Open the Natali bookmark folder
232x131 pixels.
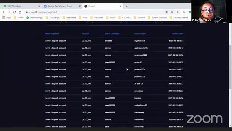(x=111, y=17)
